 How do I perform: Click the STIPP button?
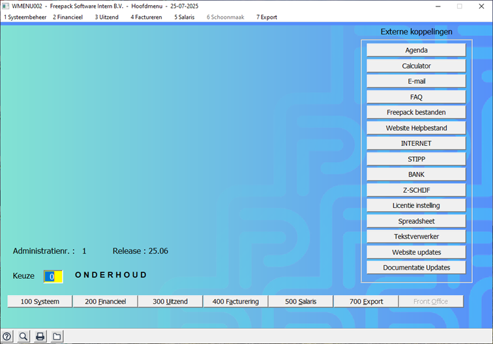(416, 159)
